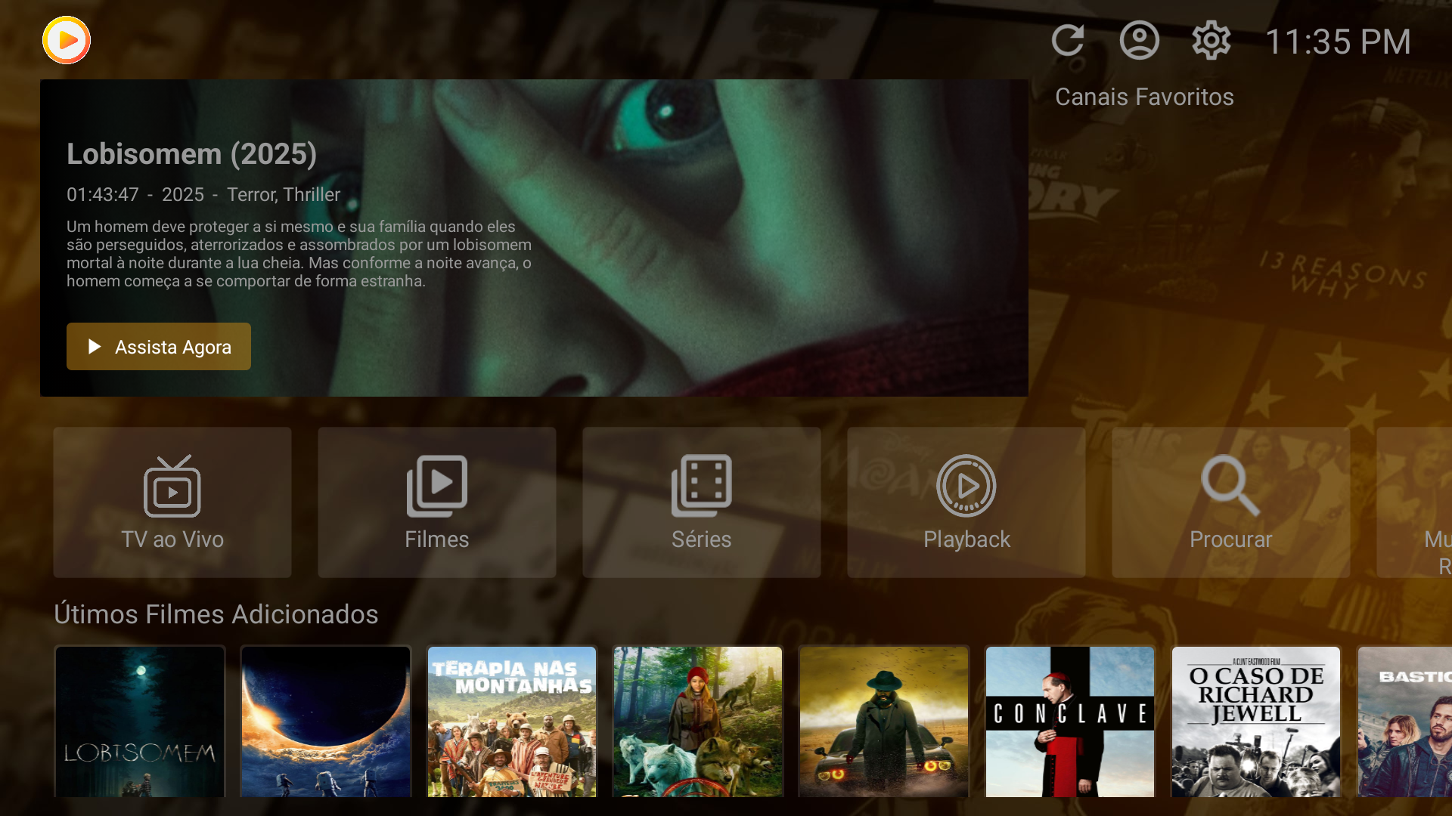This screenshot has height=816, width=1452.
Task: Open the man in hat car poster
Action: click(x=884, y=722)
